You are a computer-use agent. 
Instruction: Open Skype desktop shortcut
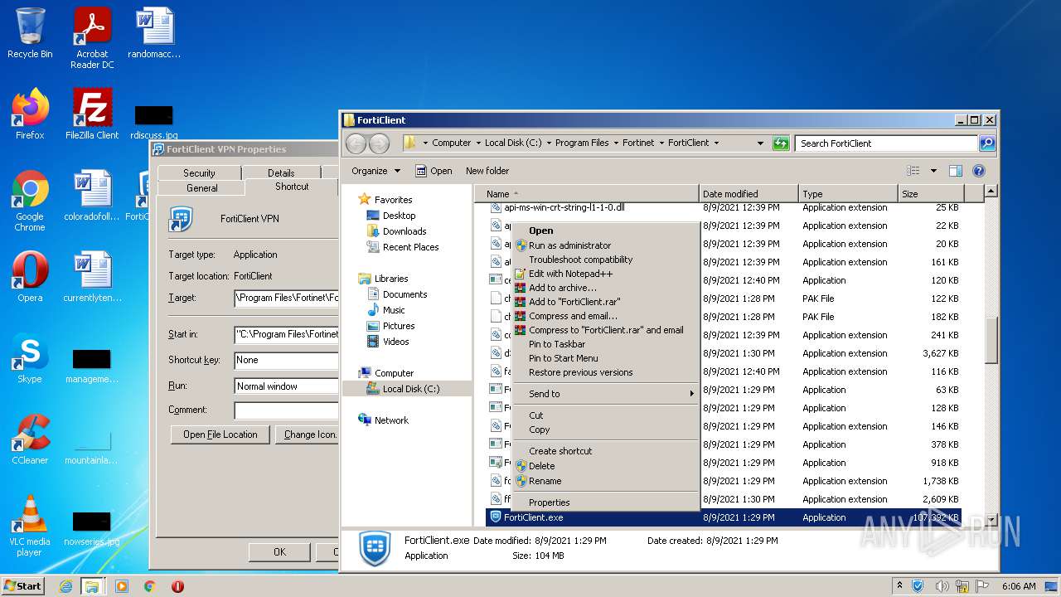coord(30,358)
